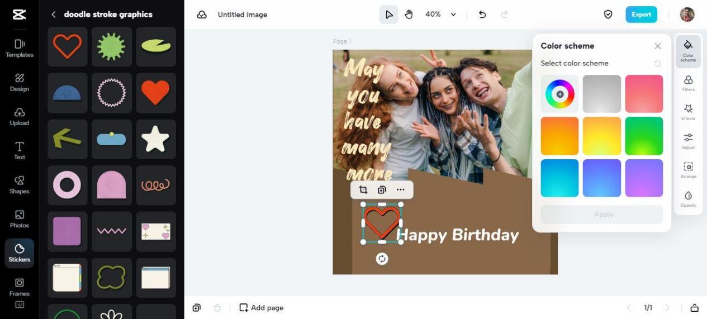Open the CapCut logo home menu
The height and width of the screenshot is (319, 707).
tap(19, 15)
